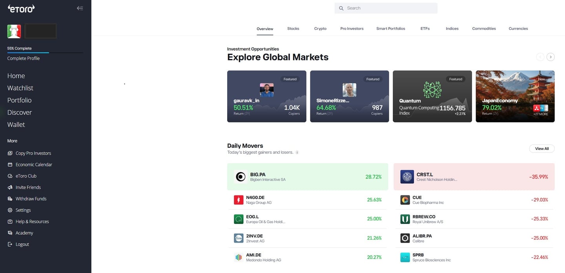565x273 pixels.
Task: Click the 20.27% value for AMI.DE
Action: pyautogui.click(x=374, y=257)
